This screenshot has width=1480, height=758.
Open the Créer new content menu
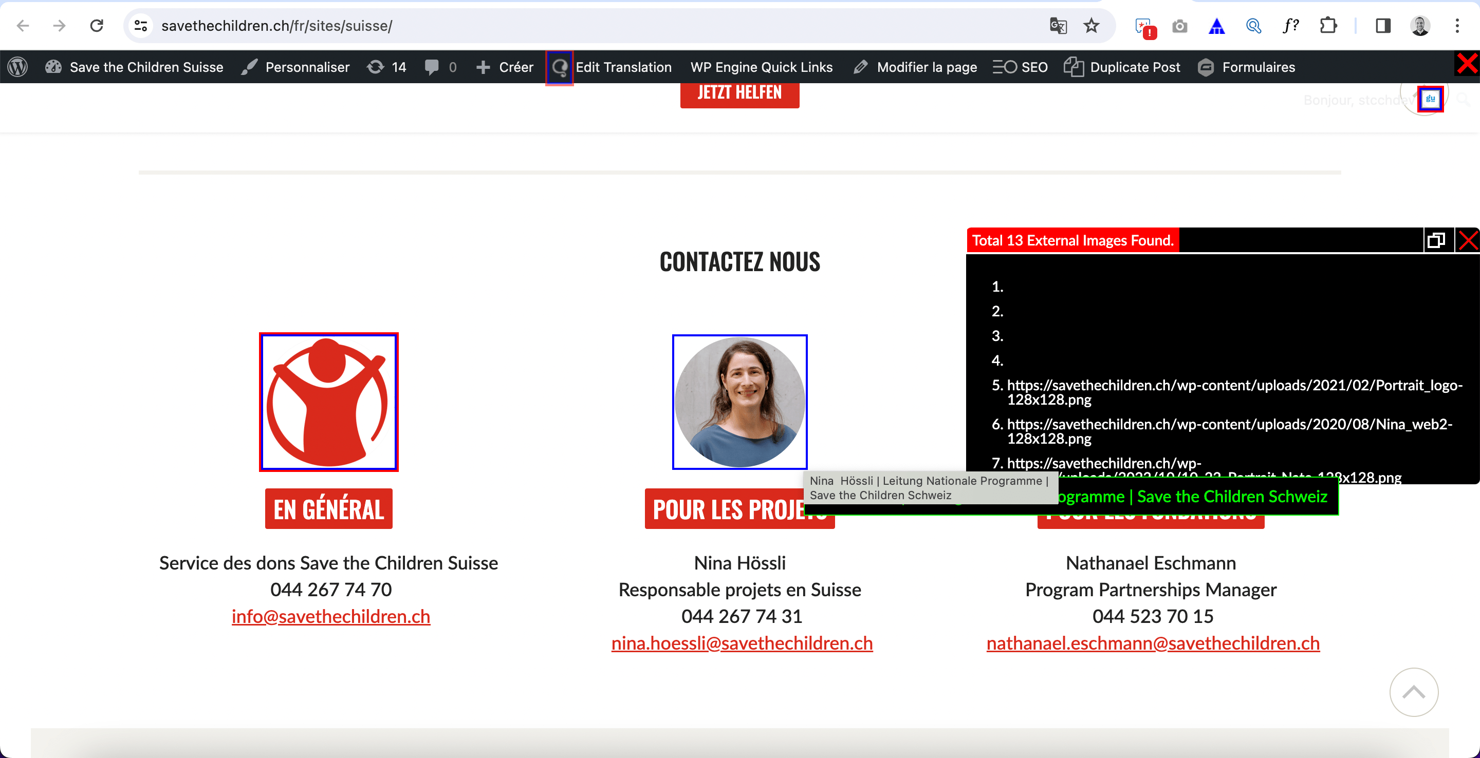click(x=505, y=67)
